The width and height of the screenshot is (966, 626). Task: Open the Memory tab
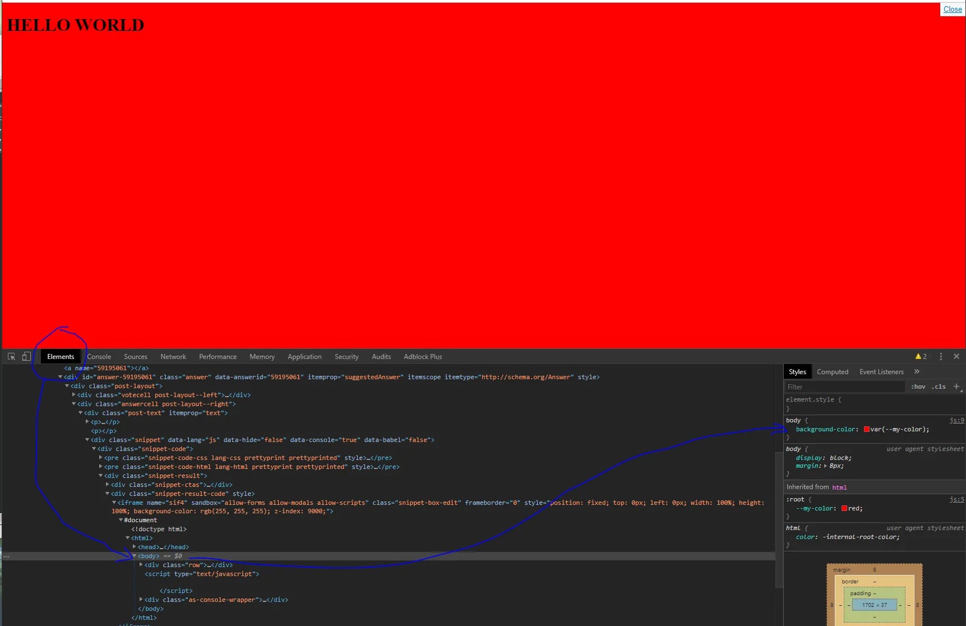[262, 356]
